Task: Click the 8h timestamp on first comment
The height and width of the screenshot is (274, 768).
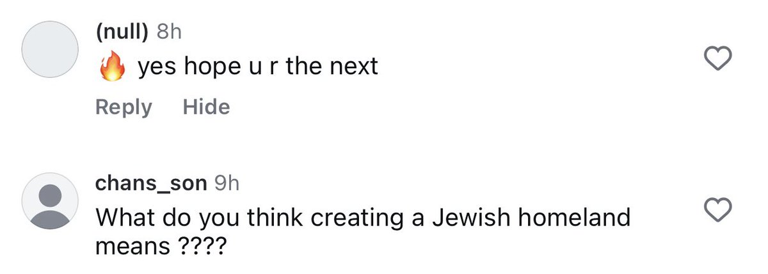Action: 170,33
